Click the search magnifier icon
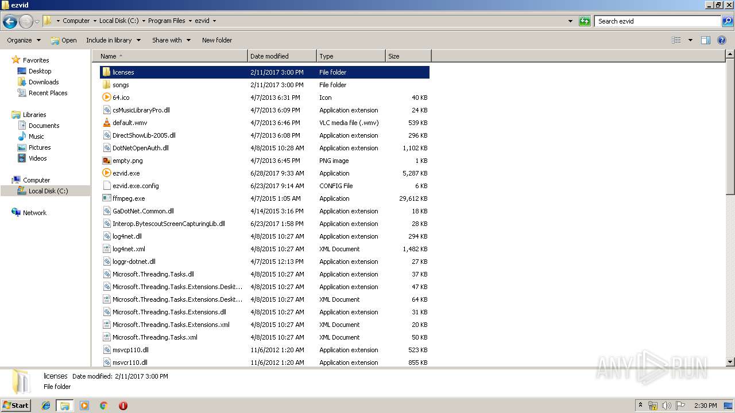 (x=727, y=21)
